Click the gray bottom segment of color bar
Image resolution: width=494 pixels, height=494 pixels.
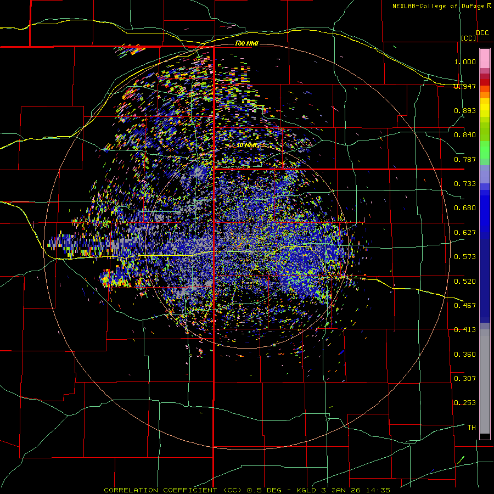(485, 381)
